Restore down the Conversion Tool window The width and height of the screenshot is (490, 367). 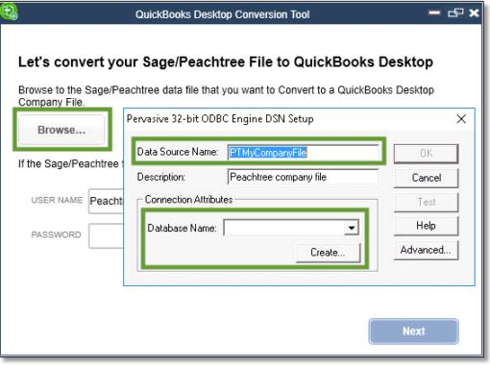click(455, 12)
